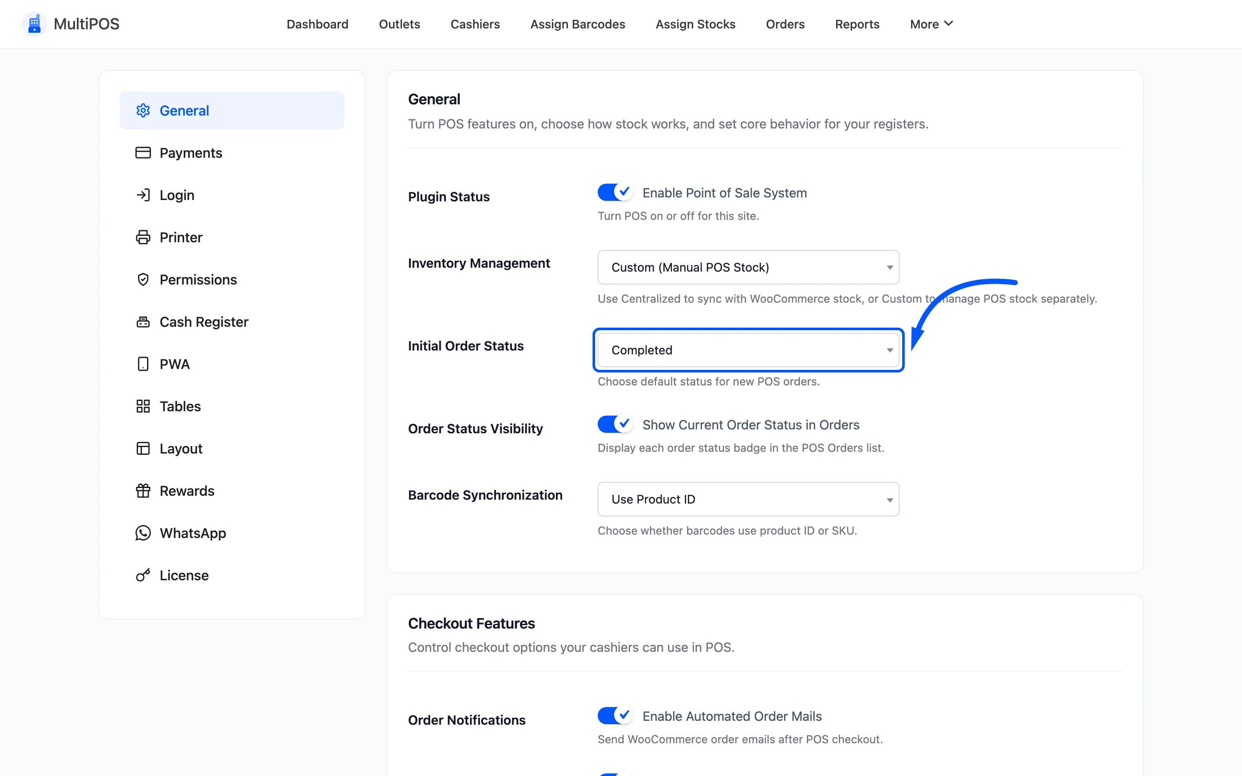Click the Order Notifications label
Viewport: 1242px width, 776px height.
(x=467, y=720)
